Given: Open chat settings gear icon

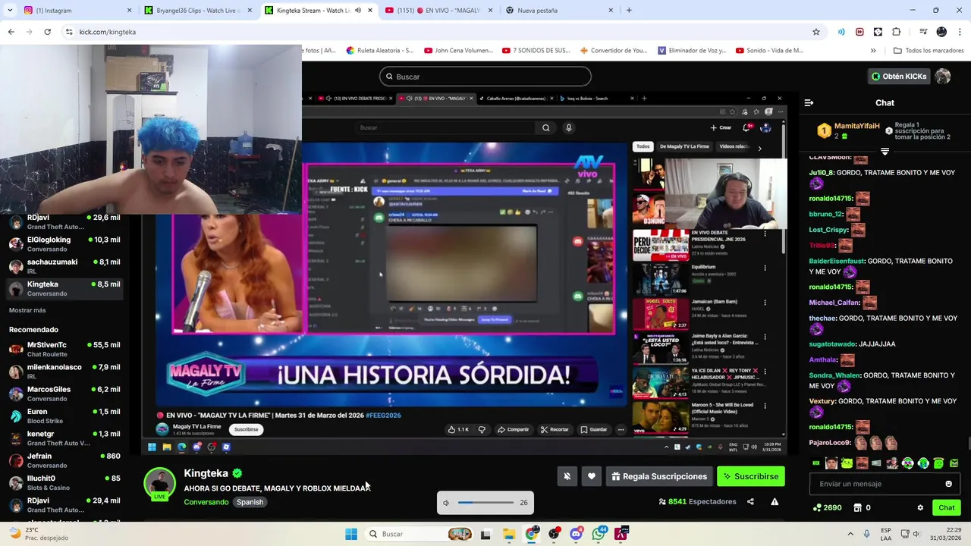Looking at the screenshot, I should (x=920, y=507).
